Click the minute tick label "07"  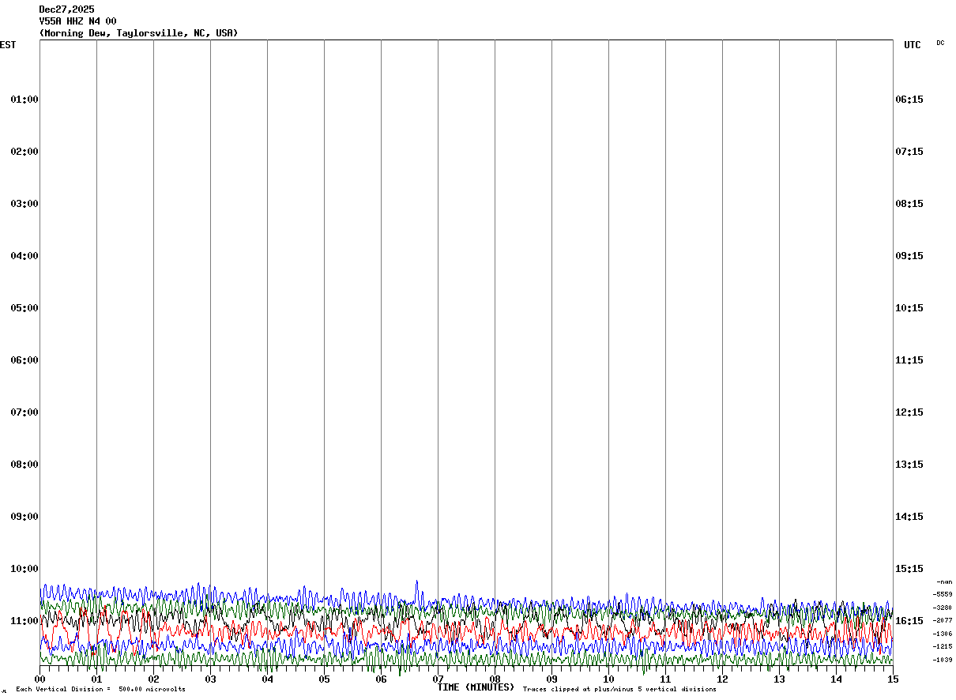(x=438, y=679)
